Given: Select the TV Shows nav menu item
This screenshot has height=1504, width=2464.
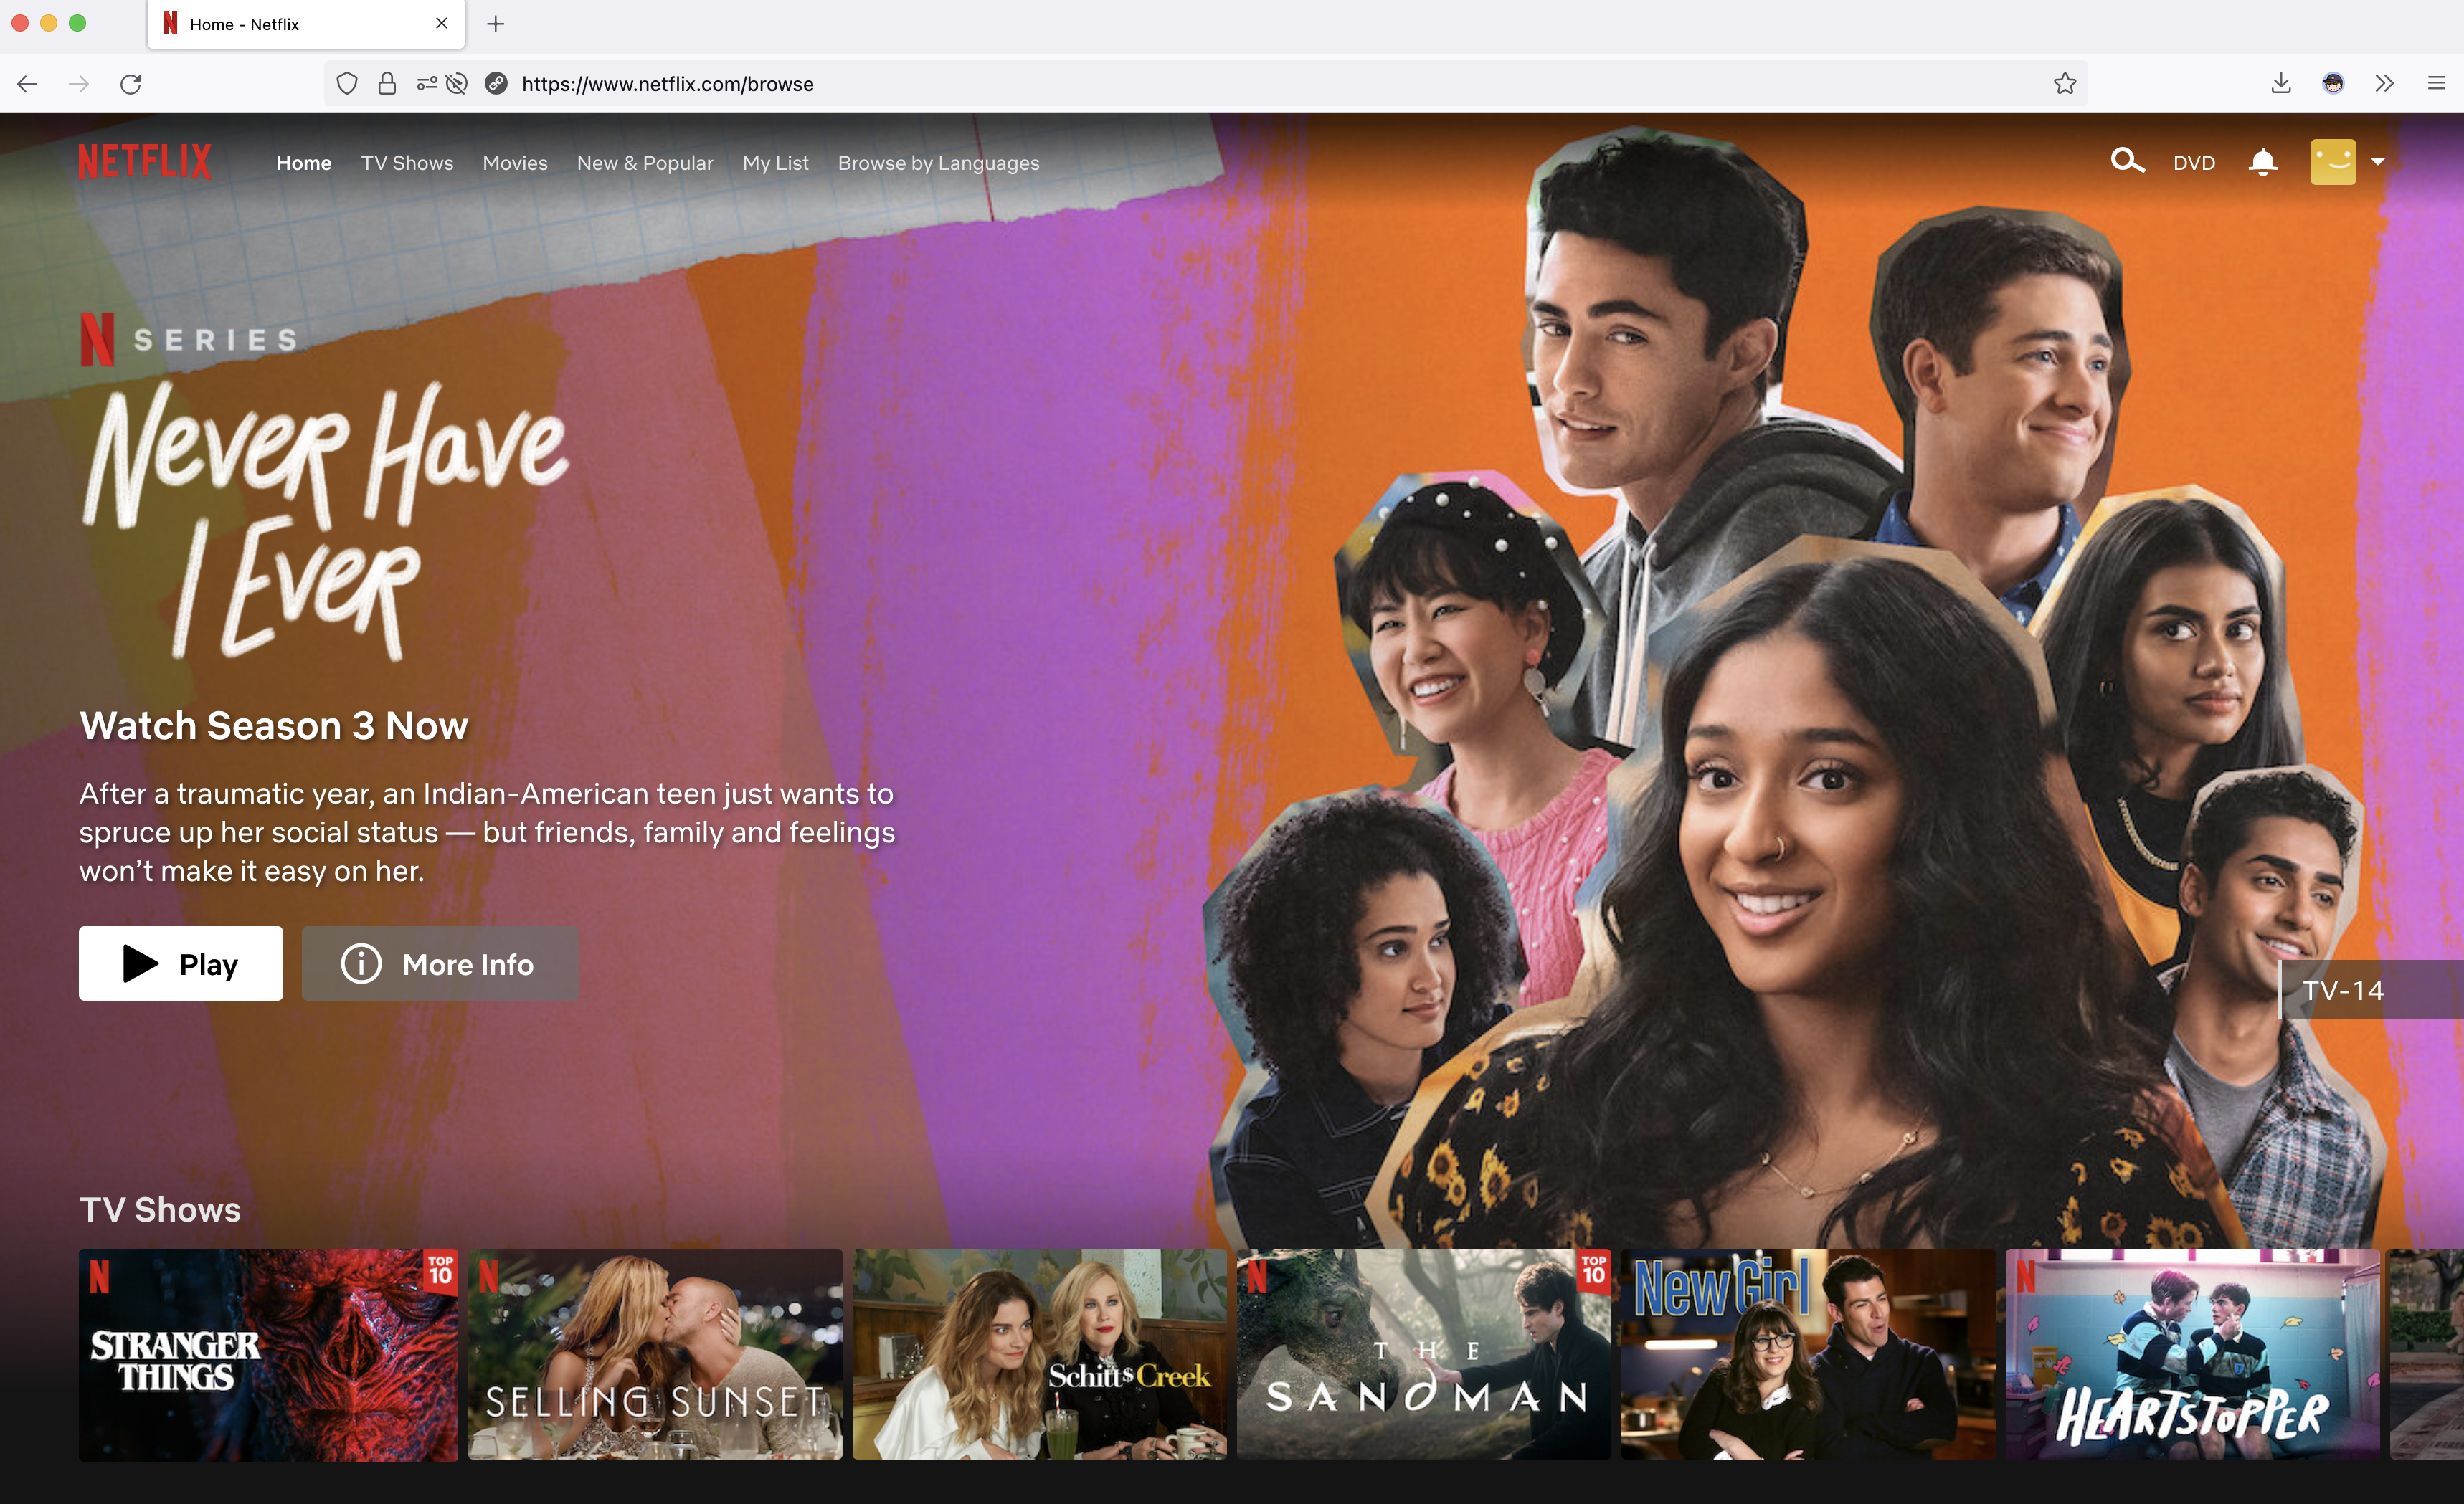Looking at the screenshot, I should coord(408,162).
